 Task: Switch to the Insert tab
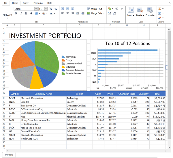[x=26, y=3]
